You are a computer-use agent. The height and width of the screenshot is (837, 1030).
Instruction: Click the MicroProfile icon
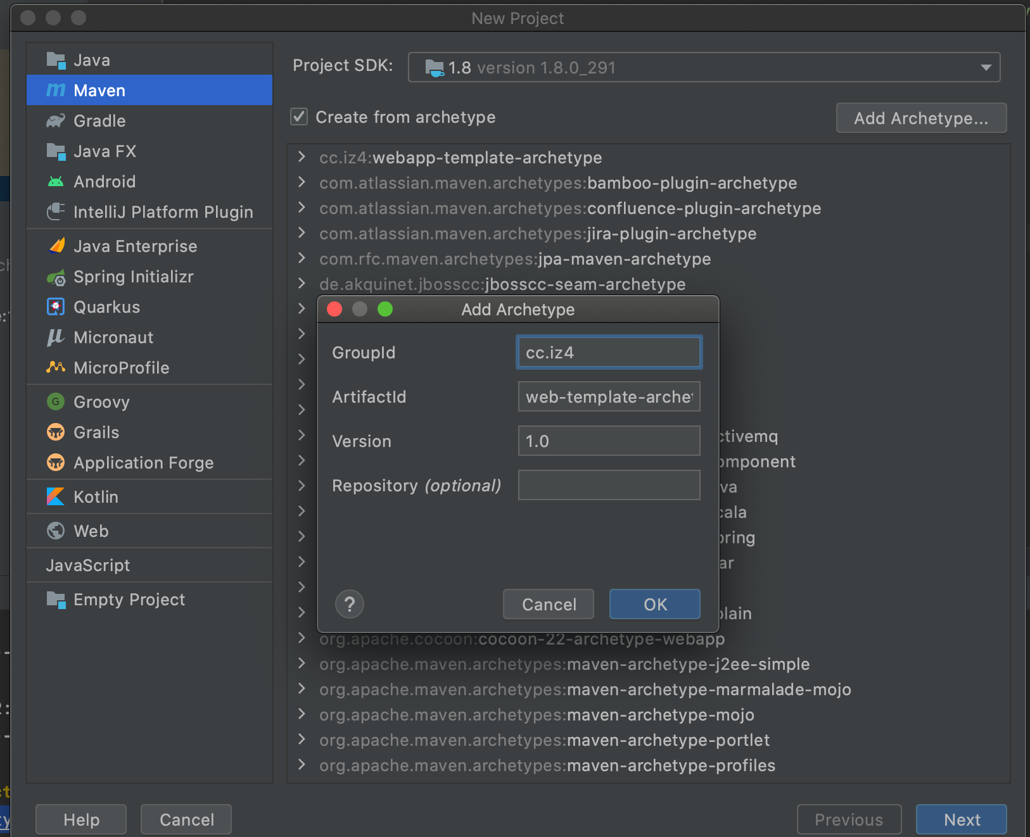coord(56,367)
